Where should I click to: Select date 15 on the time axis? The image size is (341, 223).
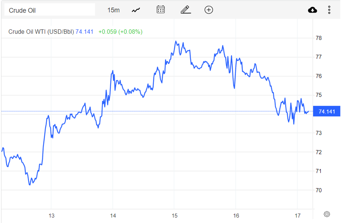pos(175,215)
